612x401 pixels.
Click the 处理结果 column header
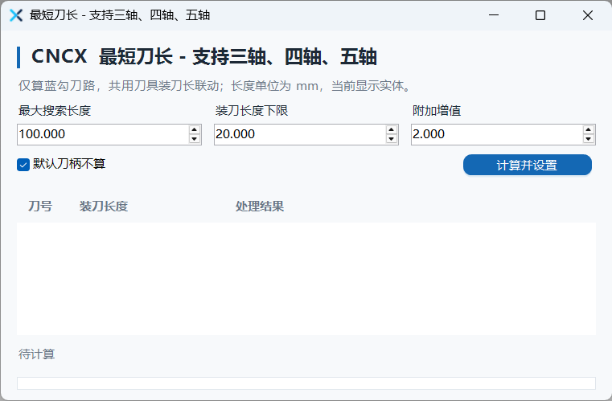tap(260, 207)
